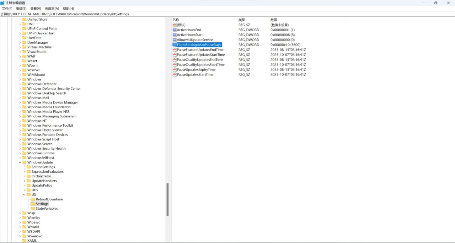Collapse the UX tree node
The width and height of the screenshot is (455, 243).
tap(24, 195)
